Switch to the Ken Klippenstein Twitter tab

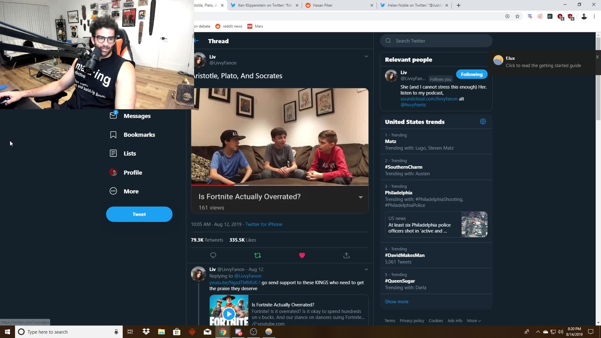[265, 5]
